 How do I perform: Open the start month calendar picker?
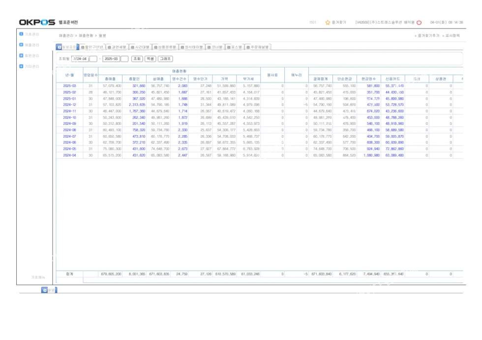(x=93, y=58)
